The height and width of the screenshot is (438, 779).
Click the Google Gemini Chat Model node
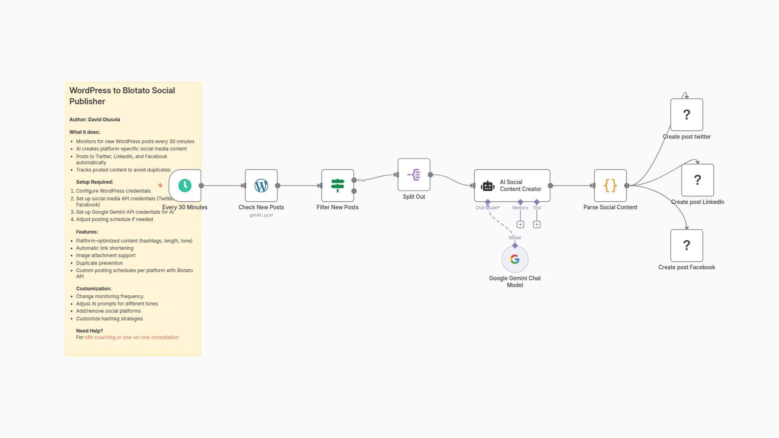515,260
